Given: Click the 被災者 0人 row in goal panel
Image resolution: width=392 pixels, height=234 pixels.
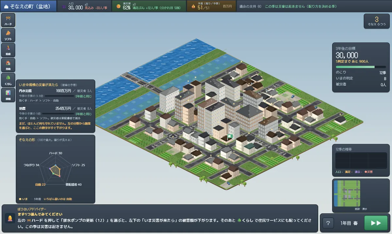Looking at the screenshot, I should pyautogui.click(x=361, y=85).
